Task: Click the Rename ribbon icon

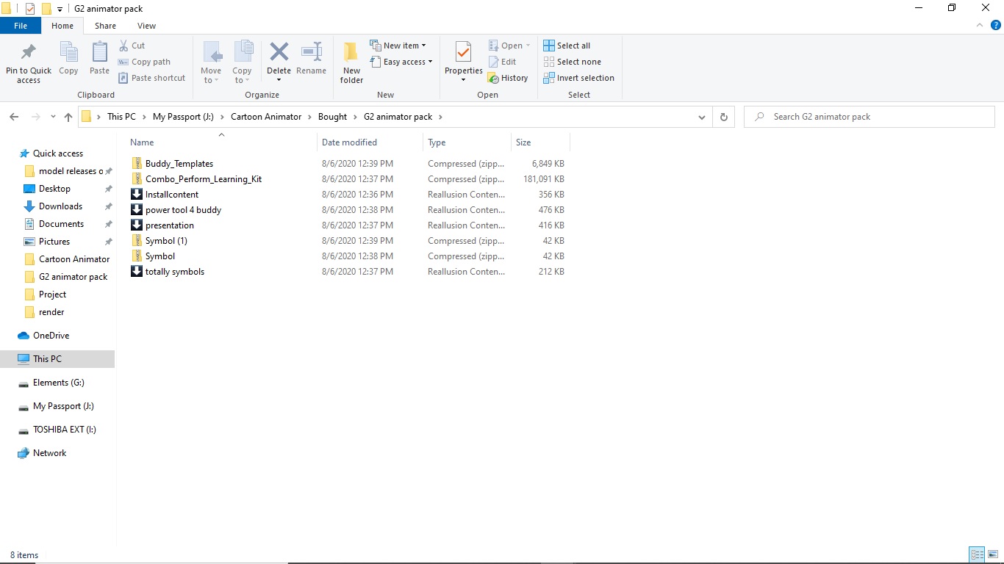Action: point(312,52)
